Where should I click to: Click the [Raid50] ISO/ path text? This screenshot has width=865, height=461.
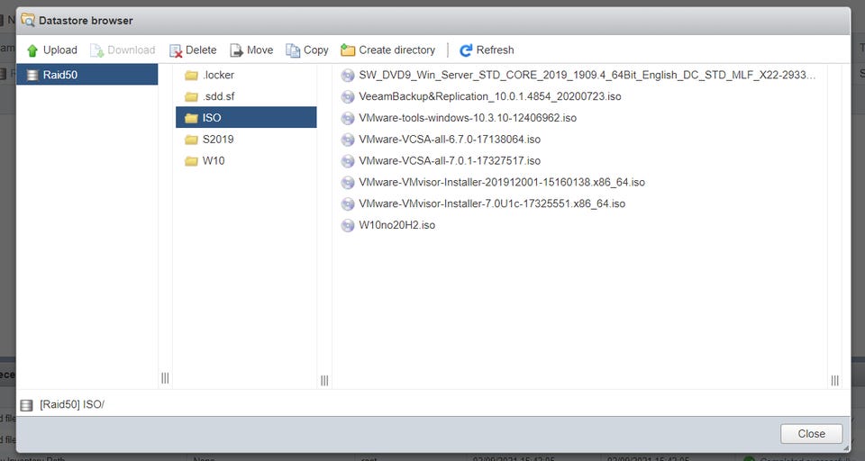tap(72, 405)
